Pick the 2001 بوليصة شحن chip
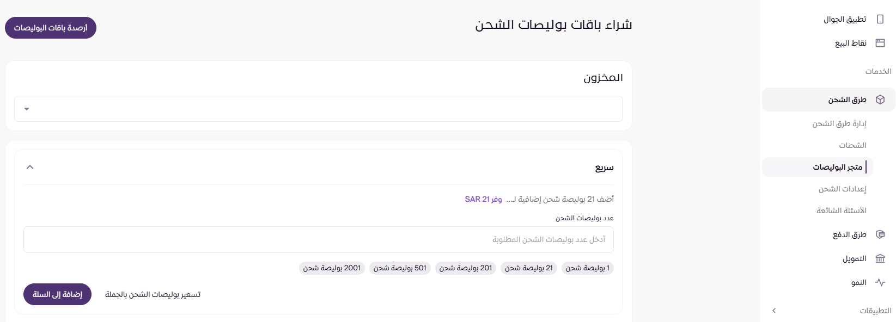This screenshot has height=322, width=896. tap(332, 268)
